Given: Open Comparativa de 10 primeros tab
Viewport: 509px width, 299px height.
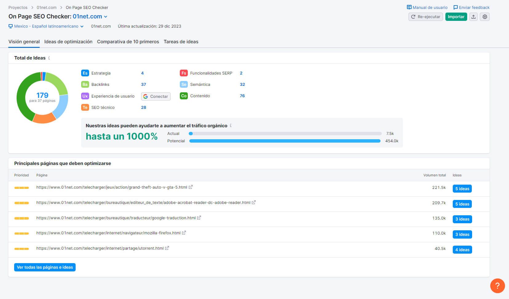Looking at the screenshot, I should coord(128,42).
